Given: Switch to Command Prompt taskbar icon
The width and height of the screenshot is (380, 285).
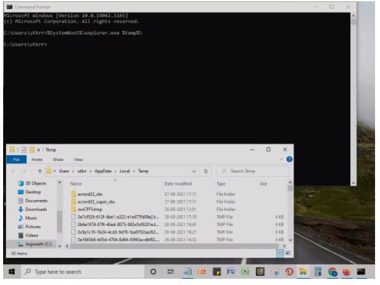Looking at the screenshot, I should (x=362, y=272).
